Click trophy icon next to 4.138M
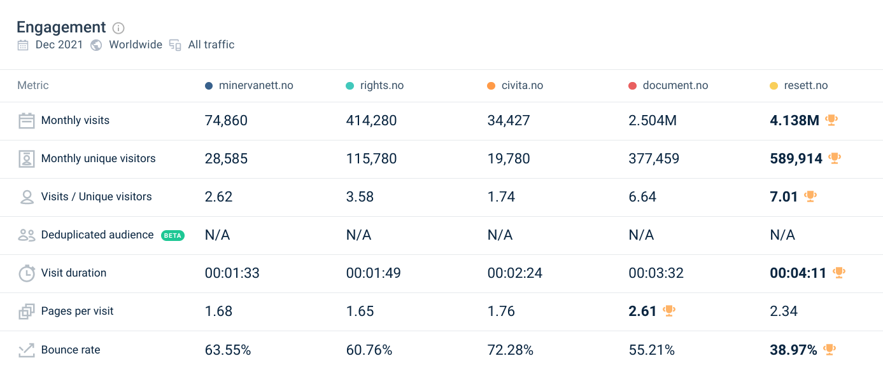 pos(831,120)
